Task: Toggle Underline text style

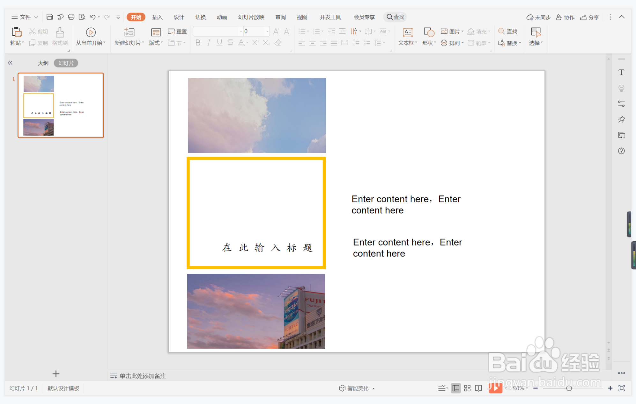Action: (x=219, y=43)
